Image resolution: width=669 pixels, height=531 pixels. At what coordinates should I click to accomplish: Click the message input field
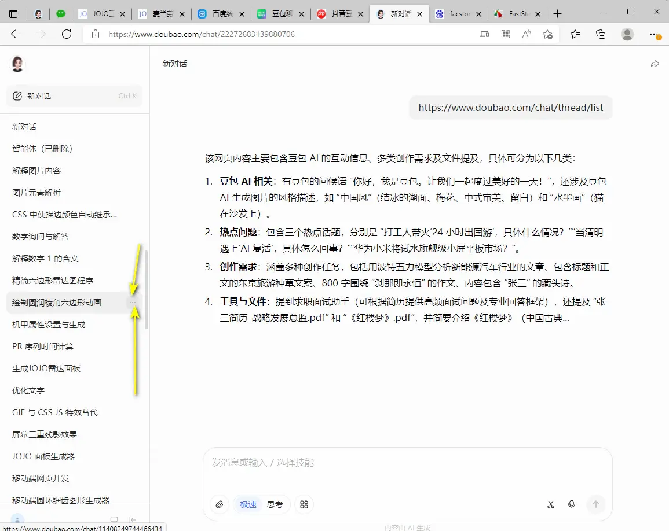(407, 463)
